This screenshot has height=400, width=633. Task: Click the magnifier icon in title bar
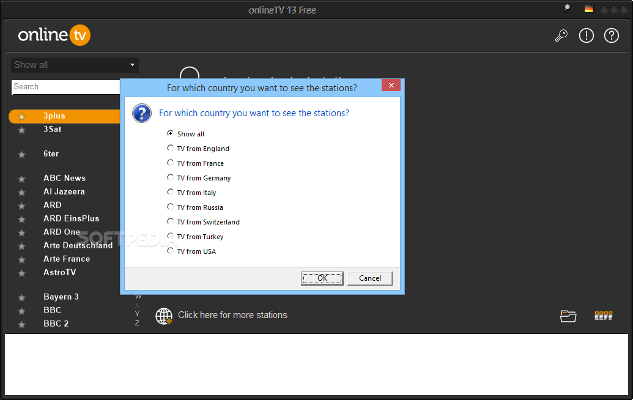[567, 8]
